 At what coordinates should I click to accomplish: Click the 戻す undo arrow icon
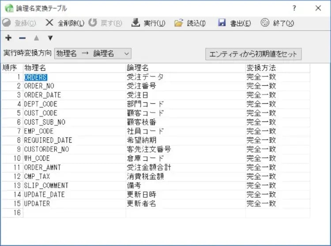(92, 23)
